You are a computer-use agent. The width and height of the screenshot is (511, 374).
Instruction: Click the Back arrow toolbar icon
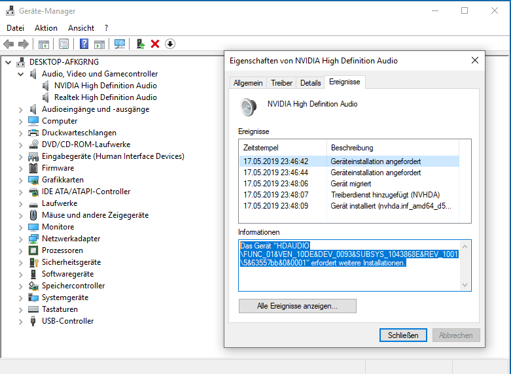click(9, 44)
